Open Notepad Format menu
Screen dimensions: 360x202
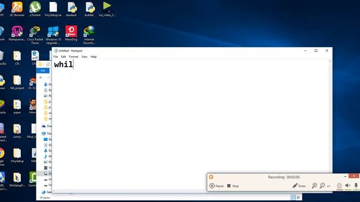pos(74,57)
